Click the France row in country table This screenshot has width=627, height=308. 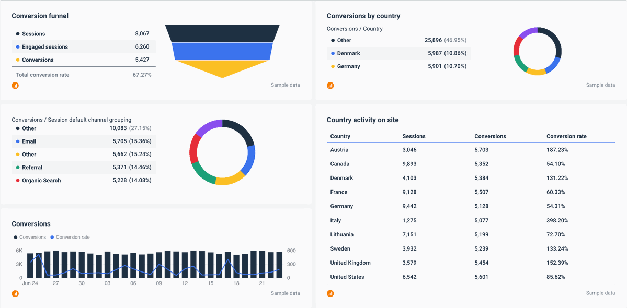click(x=471, y=192)
